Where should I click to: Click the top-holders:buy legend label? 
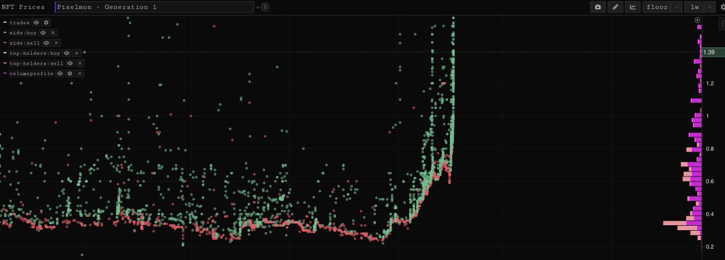coord(35,53)
